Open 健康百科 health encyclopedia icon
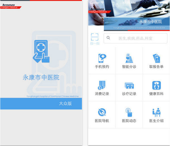This screenshot has width=170, height=146. coord(156,85)
